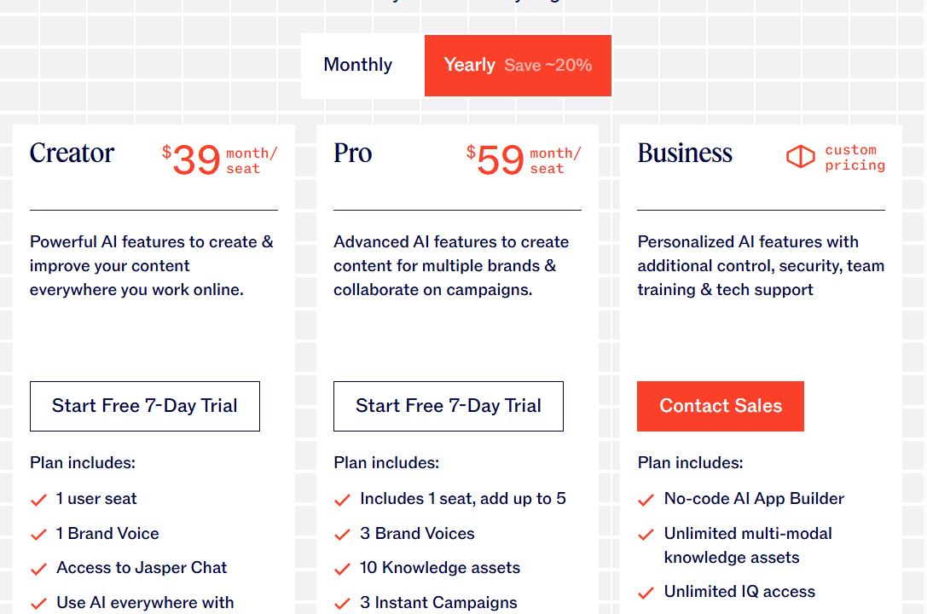This screenshot has width=927, height=614.
Task: Click the checkmark beside "1 user seat"
Action: pos(38,500)
